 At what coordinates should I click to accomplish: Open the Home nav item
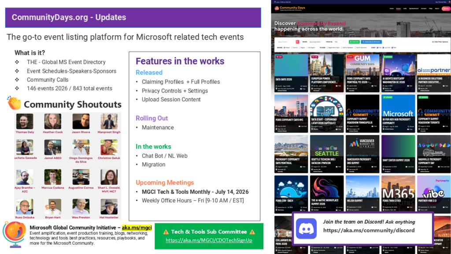pyautogui.click(x=392, y=9)
